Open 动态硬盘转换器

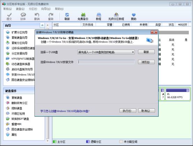pos(21,64)
